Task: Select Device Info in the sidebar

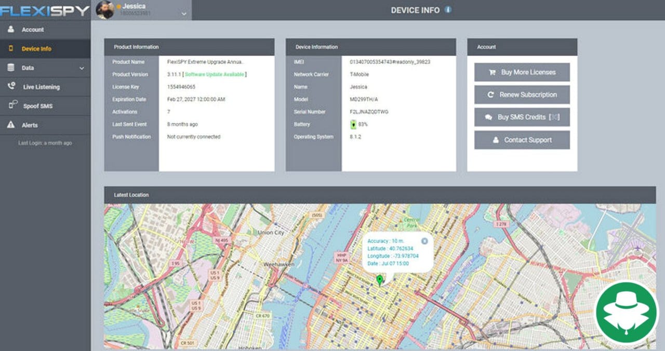Action: point(36,49)
